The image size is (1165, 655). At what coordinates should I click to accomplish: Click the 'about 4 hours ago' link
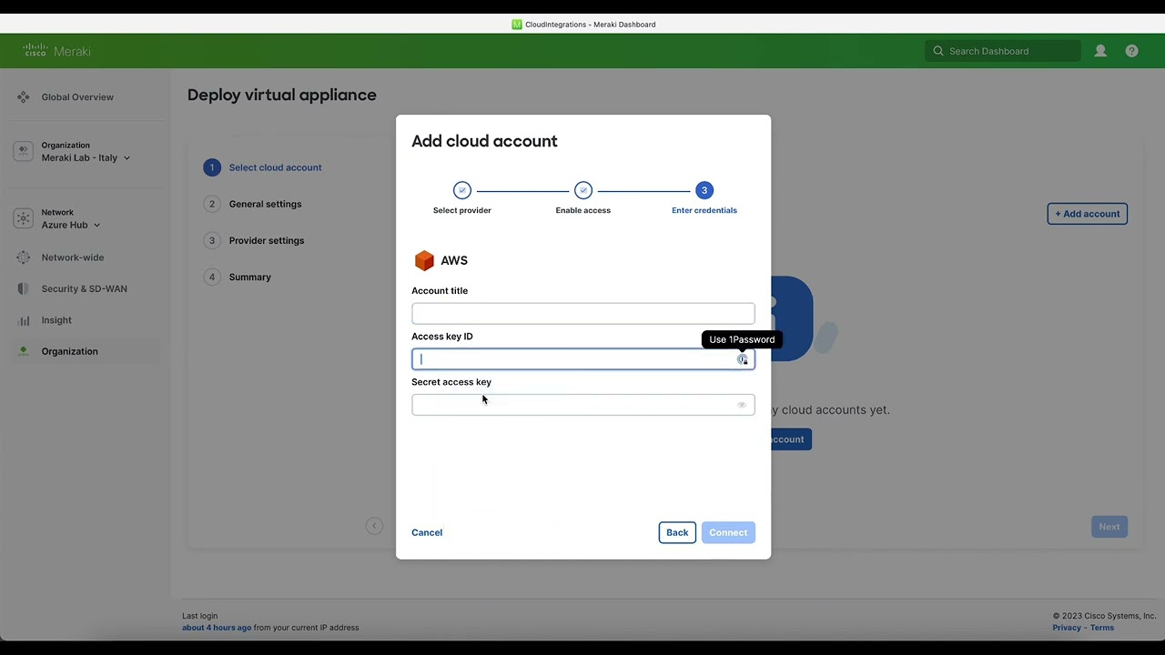point(217,628)
